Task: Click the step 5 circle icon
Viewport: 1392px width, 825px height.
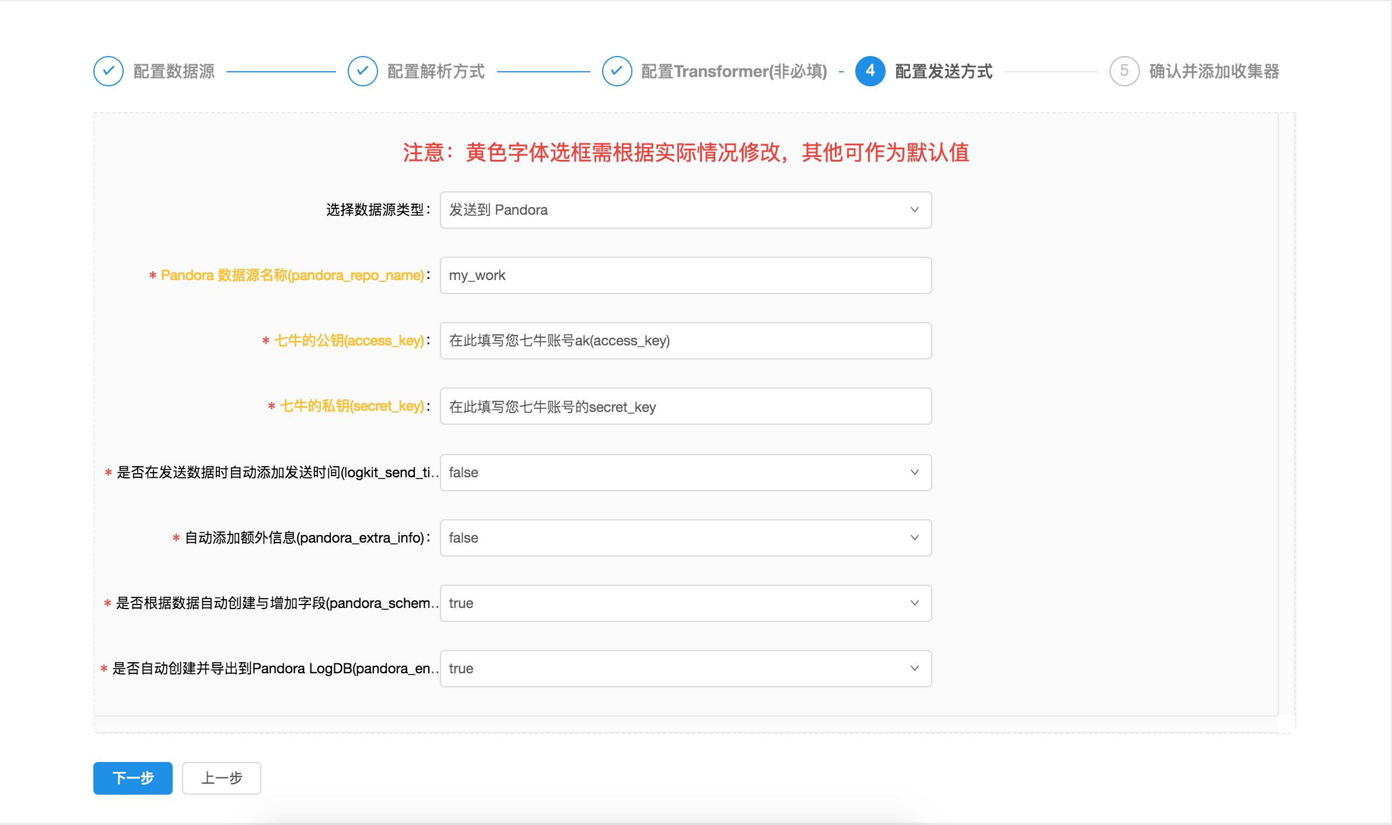Action: (1125, 71)
